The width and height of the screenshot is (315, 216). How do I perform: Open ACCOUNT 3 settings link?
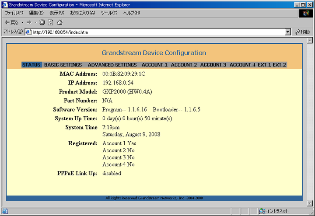click(x=213, y=65)
